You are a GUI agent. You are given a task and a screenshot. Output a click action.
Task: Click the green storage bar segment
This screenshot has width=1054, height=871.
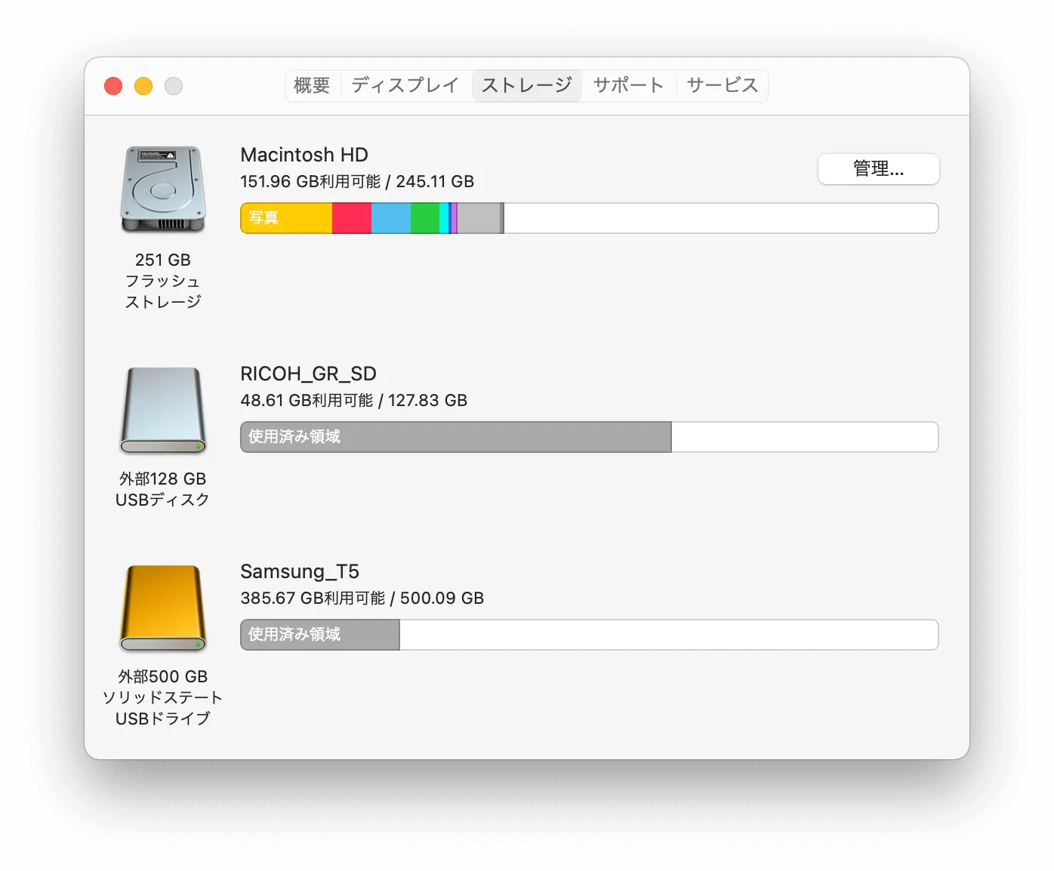425,218
